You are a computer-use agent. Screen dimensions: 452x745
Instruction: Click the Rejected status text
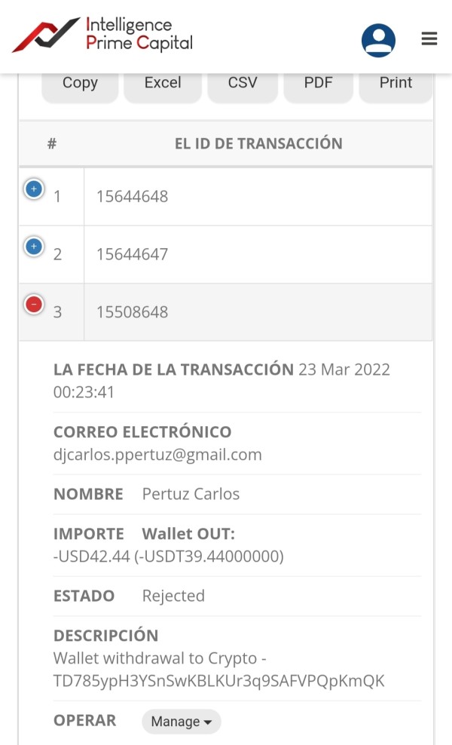coord(173,596)
